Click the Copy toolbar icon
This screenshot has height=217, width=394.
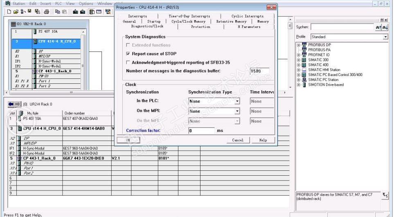click(58, 11)
